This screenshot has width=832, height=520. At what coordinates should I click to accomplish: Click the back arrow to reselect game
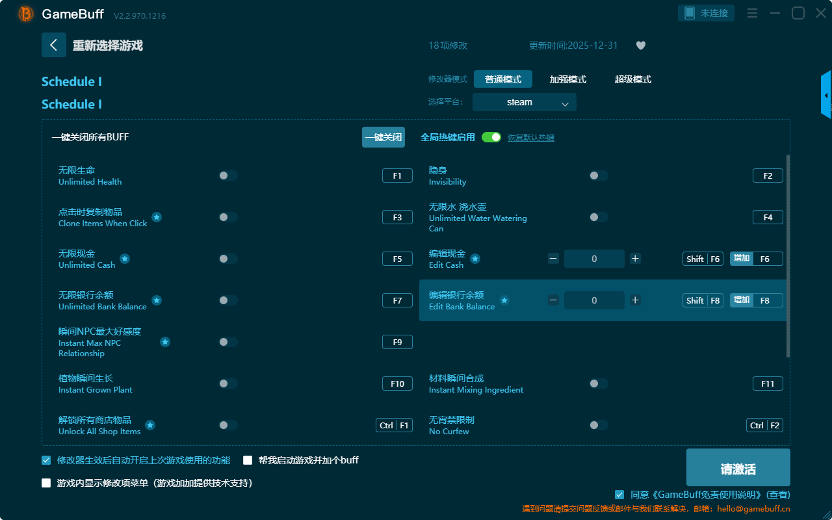(x=54, y=45)
